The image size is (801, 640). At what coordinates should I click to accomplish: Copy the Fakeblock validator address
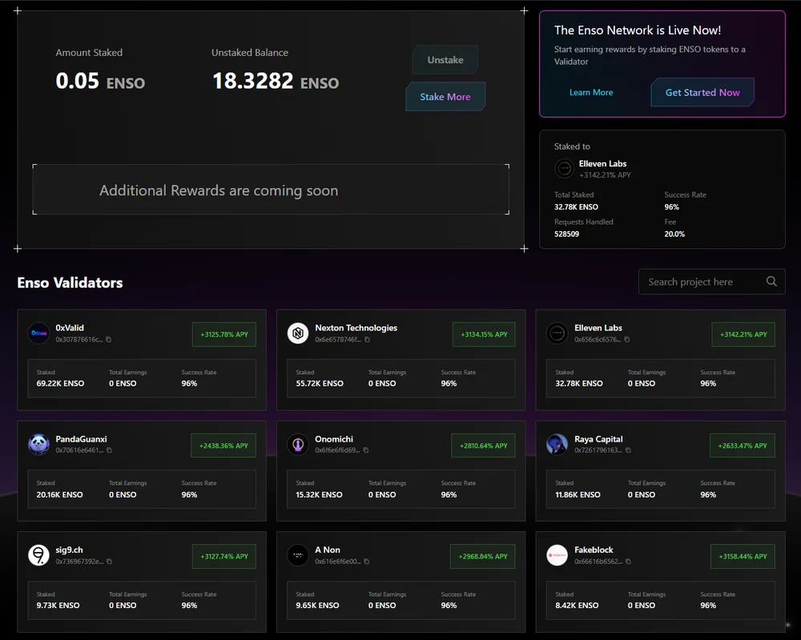[628, 562]
